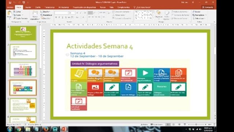Open the Transiciones ribbon tab
The height and width of the screenshot is (132, 234).
point(50,7)
